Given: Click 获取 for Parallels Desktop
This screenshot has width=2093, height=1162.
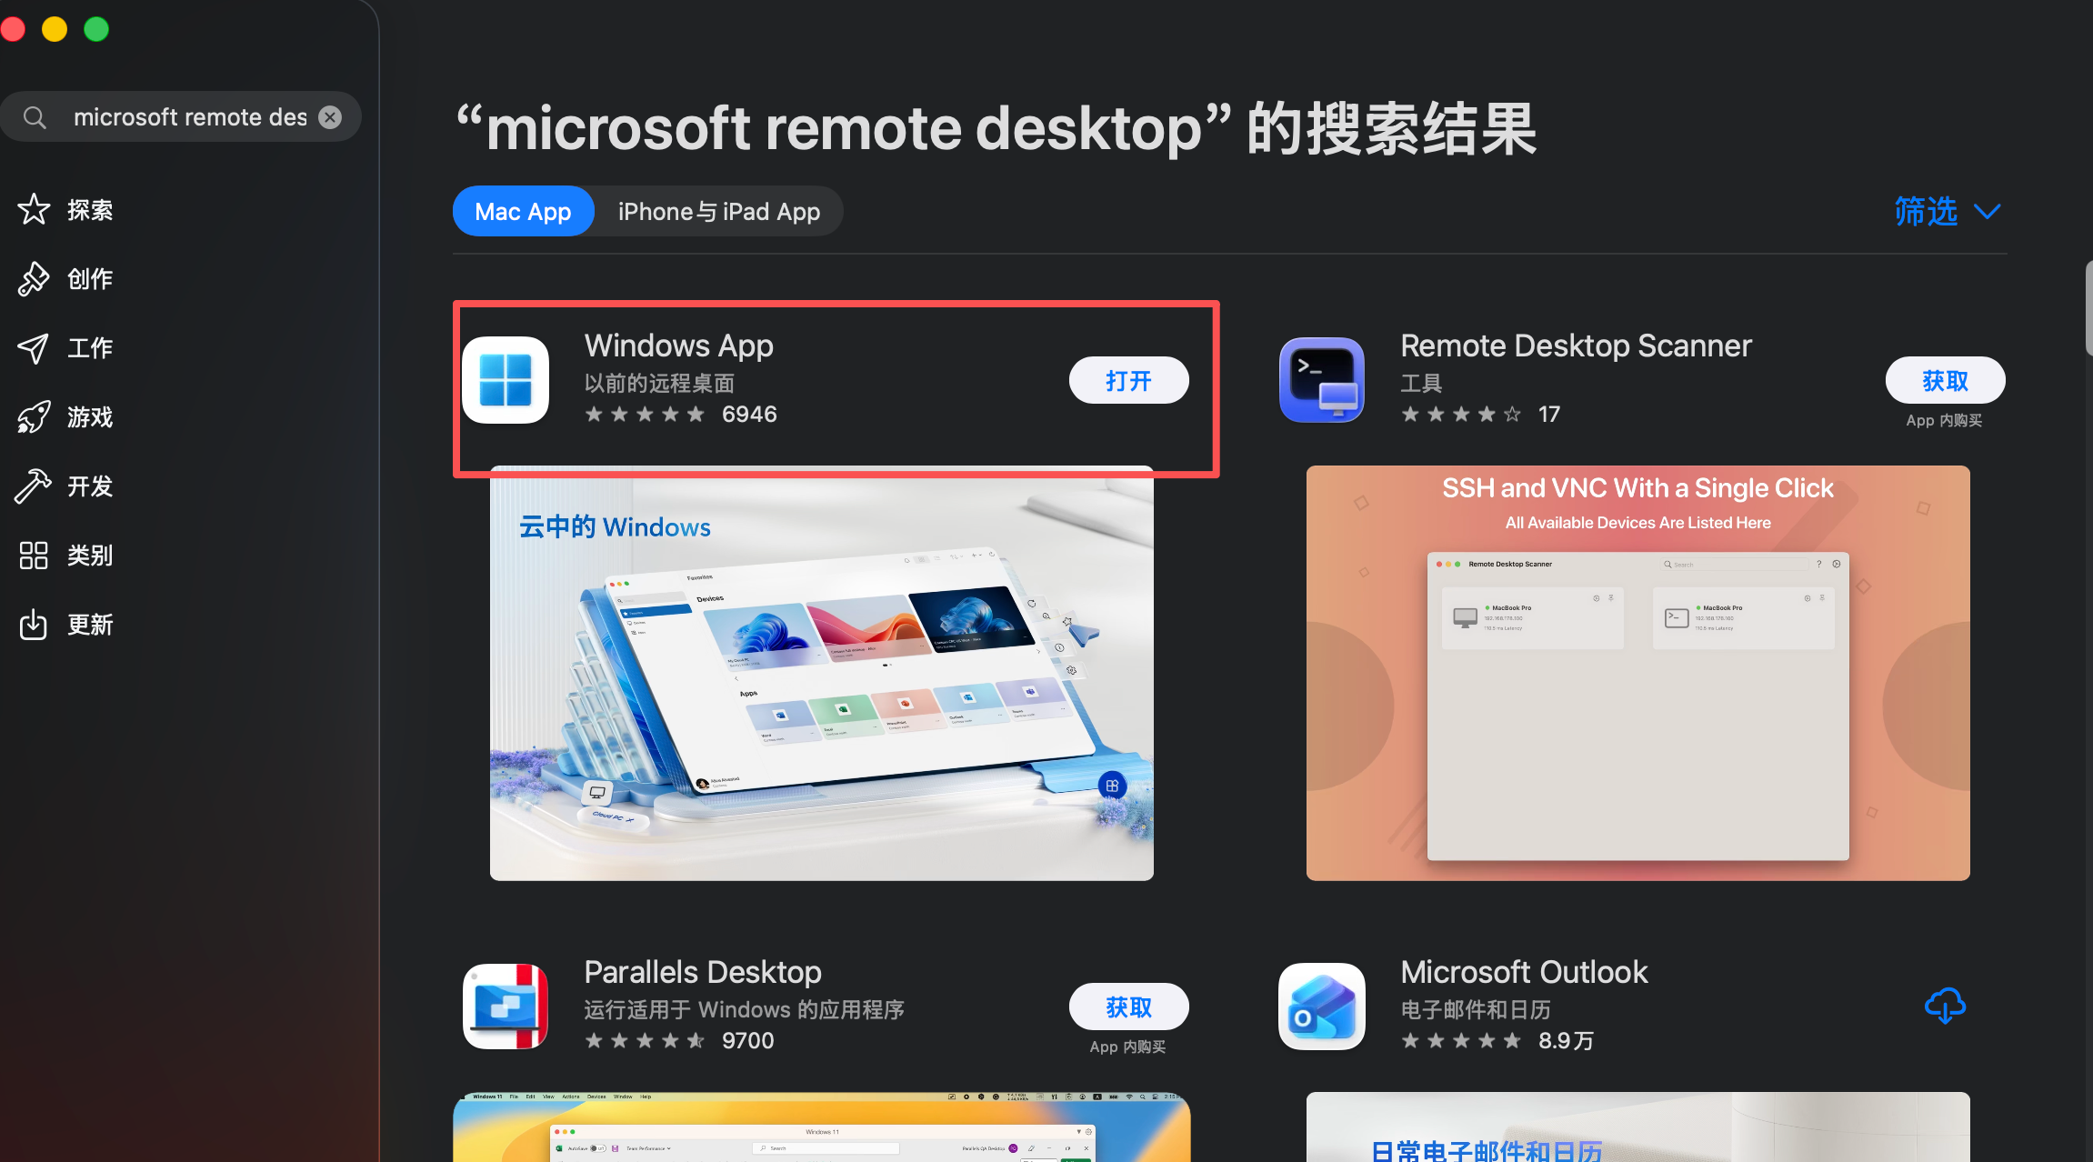Looking at the screenshot, I should 1128,1007.
